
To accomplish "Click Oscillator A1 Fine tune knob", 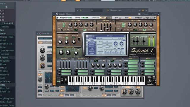I will [x=62, y=29].
